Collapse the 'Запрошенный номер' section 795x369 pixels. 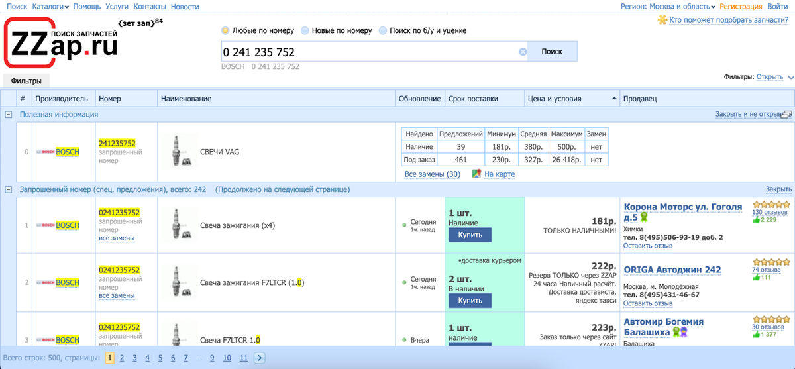click(x=9, y=189)
